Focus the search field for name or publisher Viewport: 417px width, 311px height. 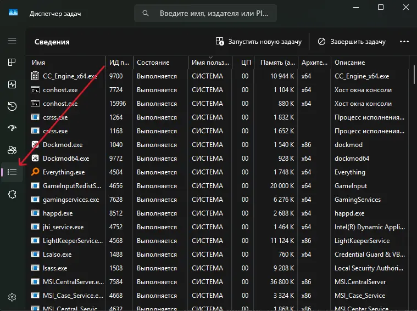205,13
